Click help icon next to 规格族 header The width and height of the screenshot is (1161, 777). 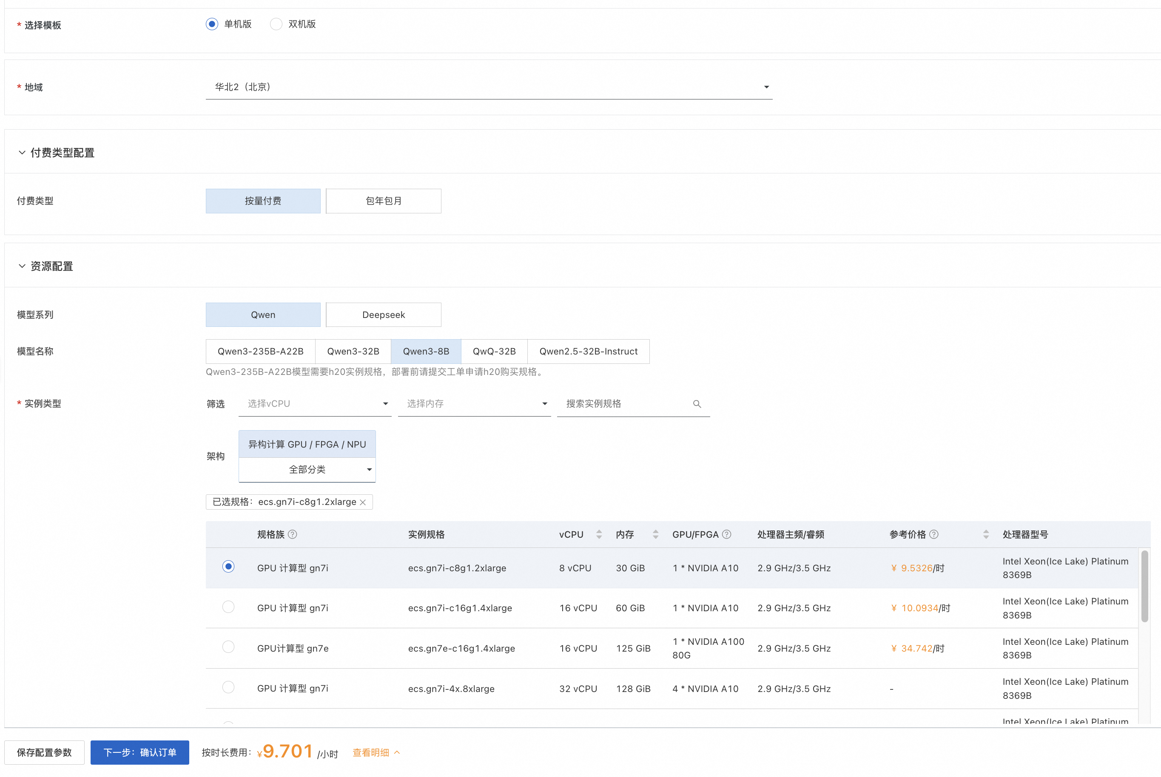coord(293,534)
